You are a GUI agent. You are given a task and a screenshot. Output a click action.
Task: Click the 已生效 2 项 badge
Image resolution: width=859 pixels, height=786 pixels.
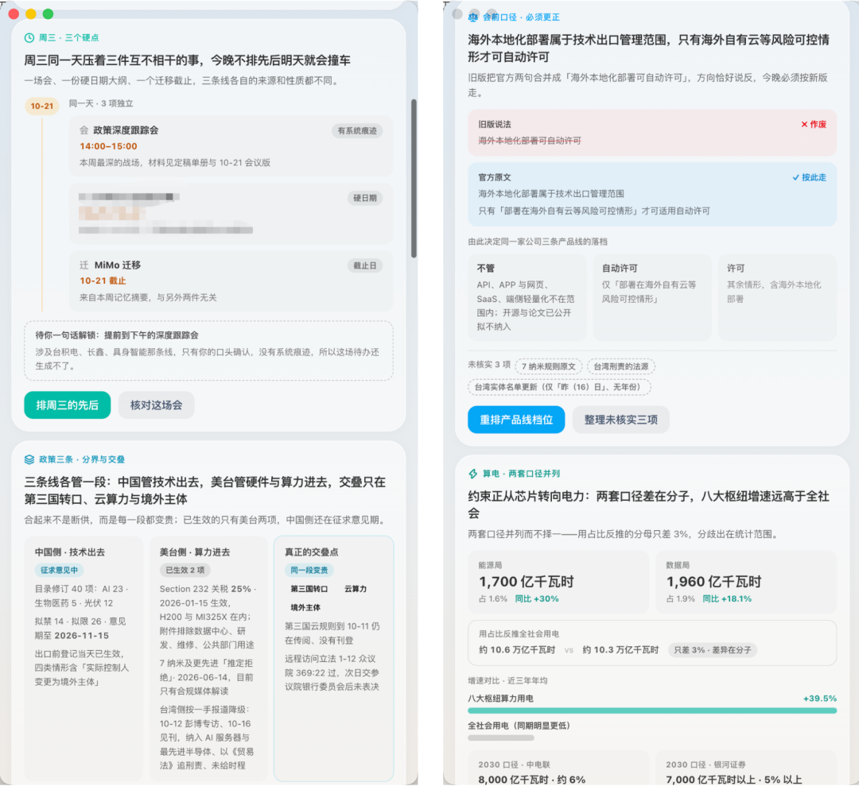[x=185, y=571]
